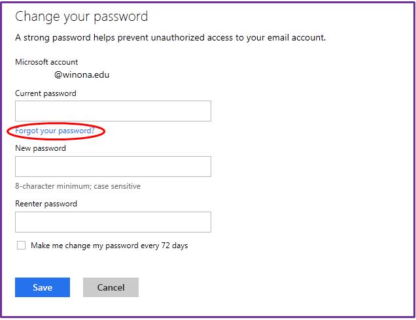The width and height of the screenshot is (416, 320).
Task: Click the 'Change your password' heading
Action: [81, 16]
